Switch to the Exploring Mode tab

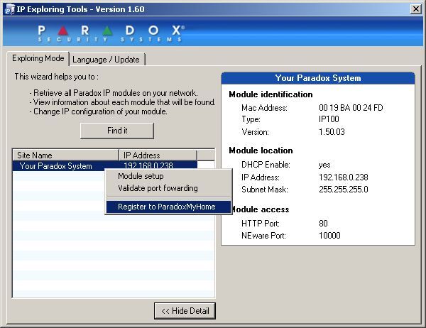pos(38,58)
